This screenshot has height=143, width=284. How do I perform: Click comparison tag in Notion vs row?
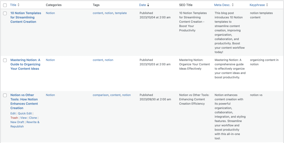pos(101,95)
